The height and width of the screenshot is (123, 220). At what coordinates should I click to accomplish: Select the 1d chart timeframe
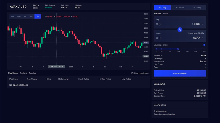38,17
